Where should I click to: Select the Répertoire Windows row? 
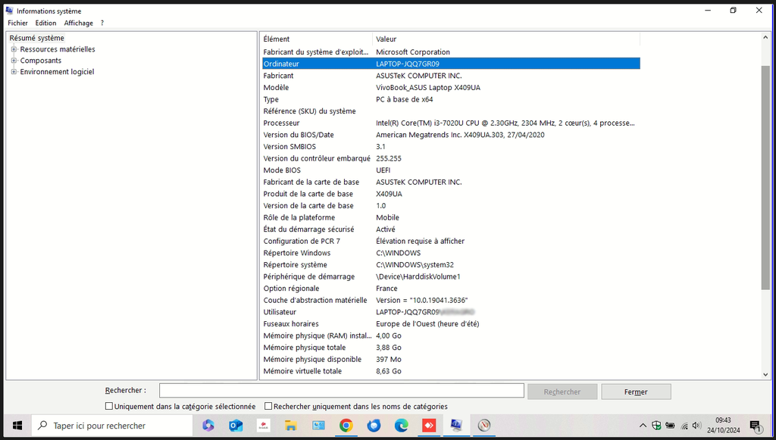[x=451, y=253]
